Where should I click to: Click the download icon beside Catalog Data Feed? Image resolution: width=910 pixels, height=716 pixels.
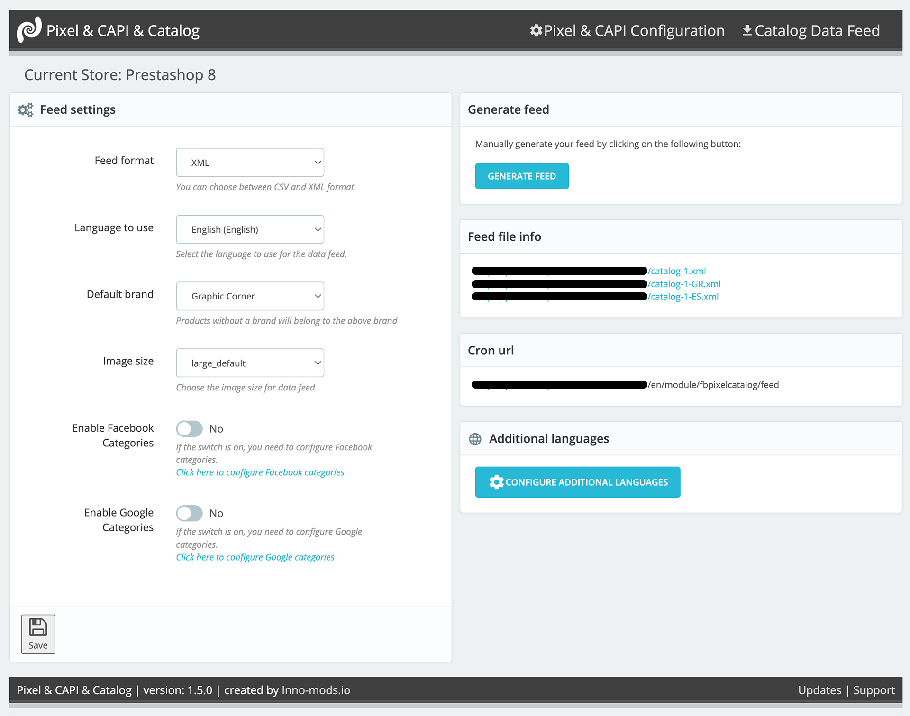tap(747, 31)
